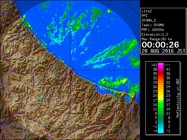Screen dimensions: 187x140
Task: Click the cyan -4 to -1 dBZ swatch
Action: click(x=160, y=131)
